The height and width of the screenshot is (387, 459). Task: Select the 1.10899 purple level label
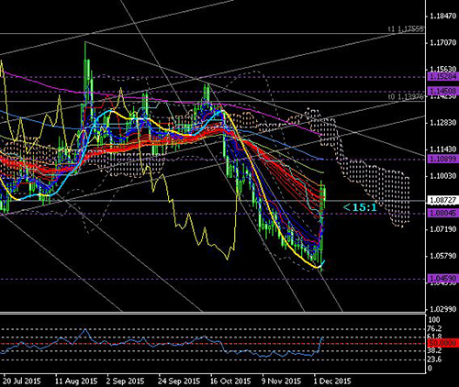pyautogui.click(x=443, y=159)
